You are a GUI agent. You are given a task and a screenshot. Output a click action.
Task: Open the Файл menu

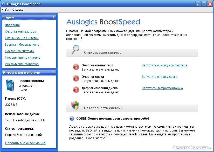[6, 10]
